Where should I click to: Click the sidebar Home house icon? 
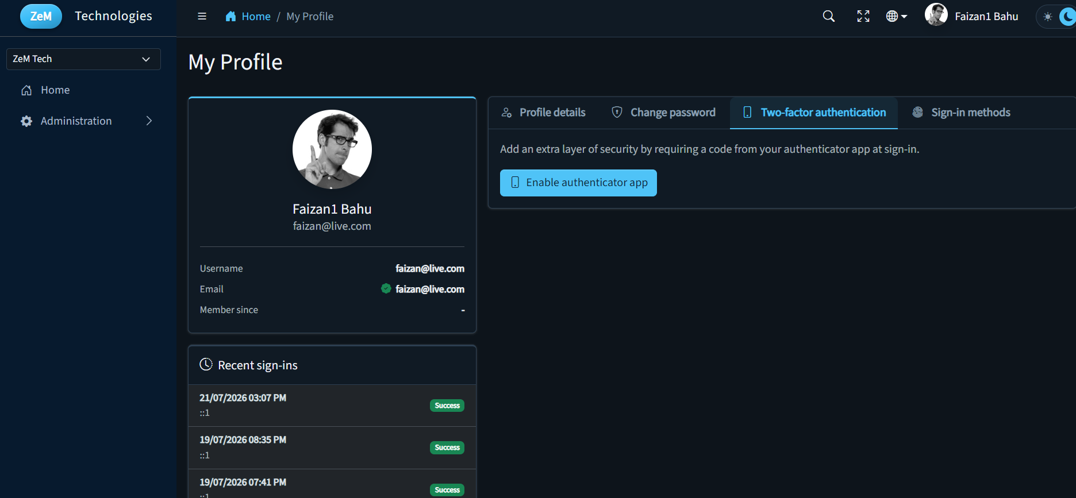26,90
